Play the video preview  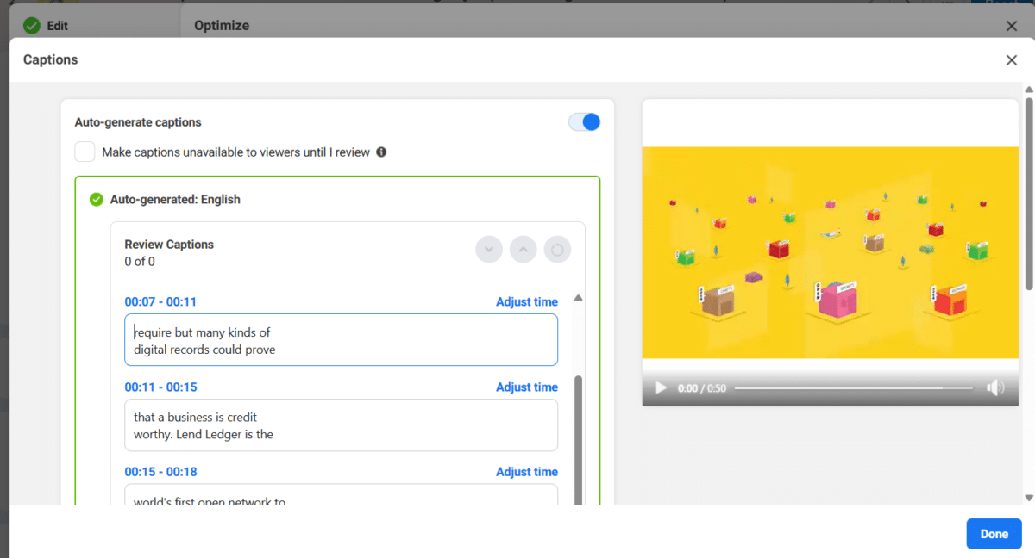tap(662, 388)
